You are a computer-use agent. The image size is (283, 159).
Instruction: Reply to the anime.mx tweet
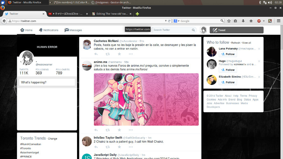click(96, 130)
